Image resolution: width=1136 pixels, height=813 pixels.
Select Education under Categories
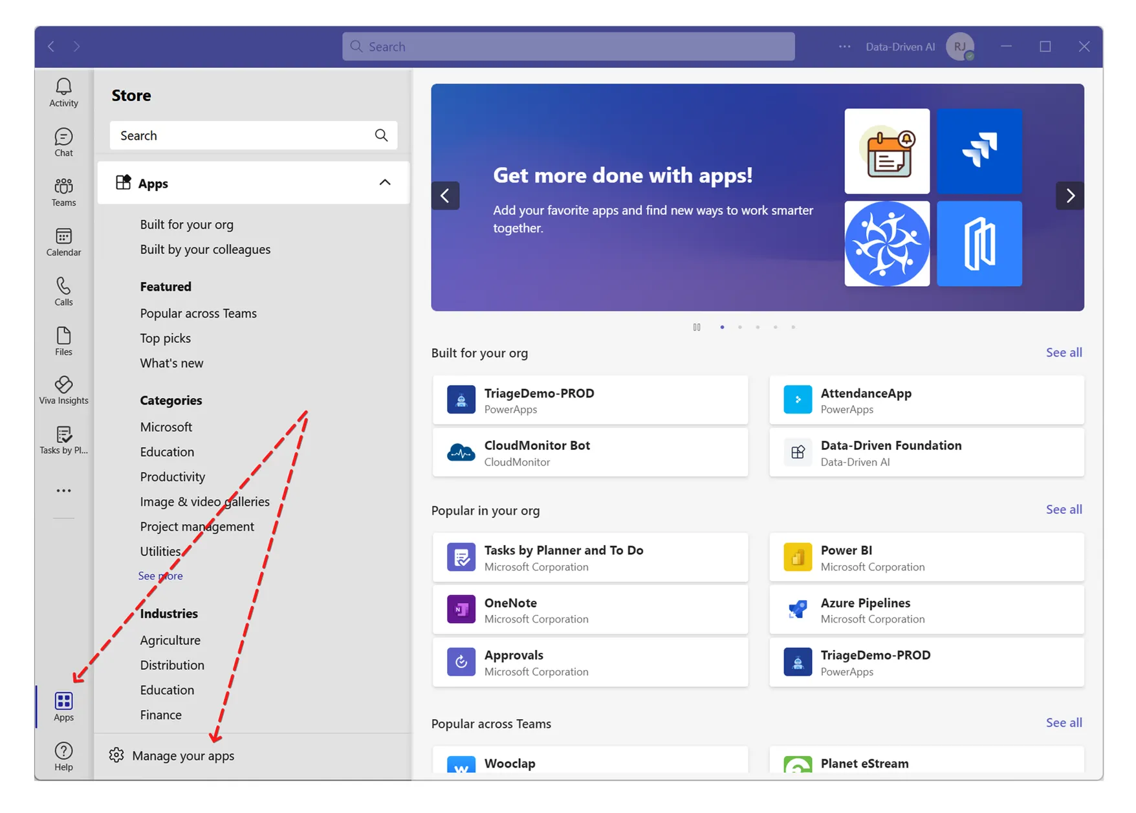(167, 452)
